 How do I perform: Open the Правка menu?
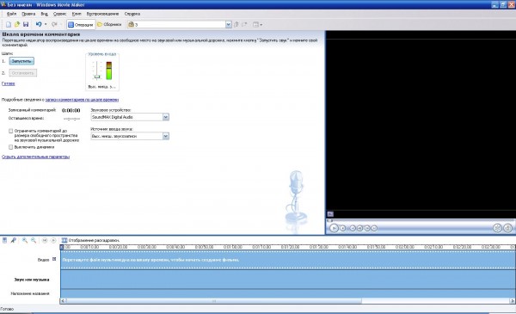pos(28,14)
